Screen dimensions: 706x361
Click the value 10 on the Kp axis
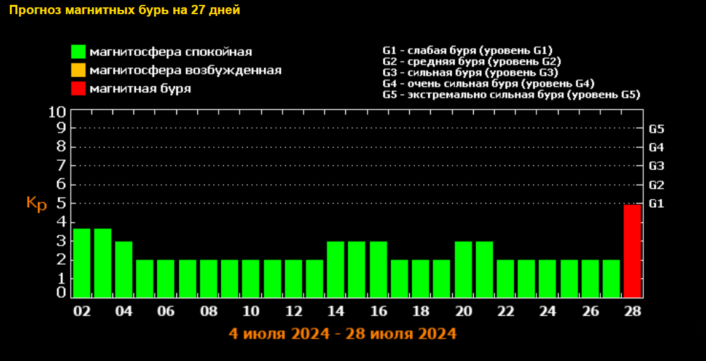pyautogui.click(x=57, y=112)
